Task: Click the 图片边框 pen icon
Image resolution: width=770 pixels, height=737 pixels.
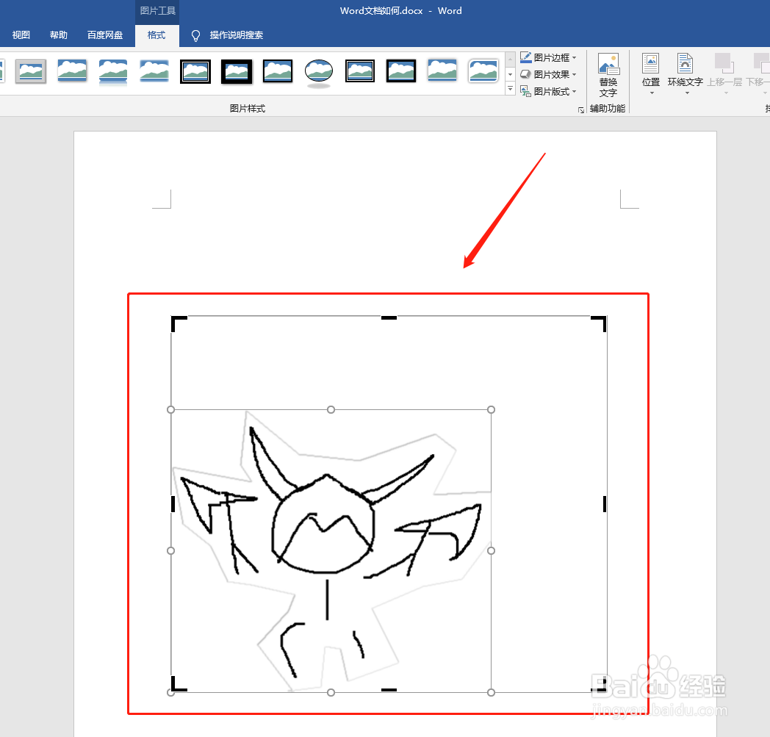Action: [525, 57]
